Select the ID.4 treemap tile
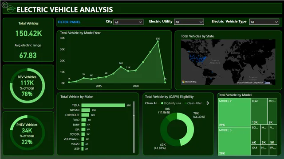Viewport: 284px width, 159px height. pos(256,150)
